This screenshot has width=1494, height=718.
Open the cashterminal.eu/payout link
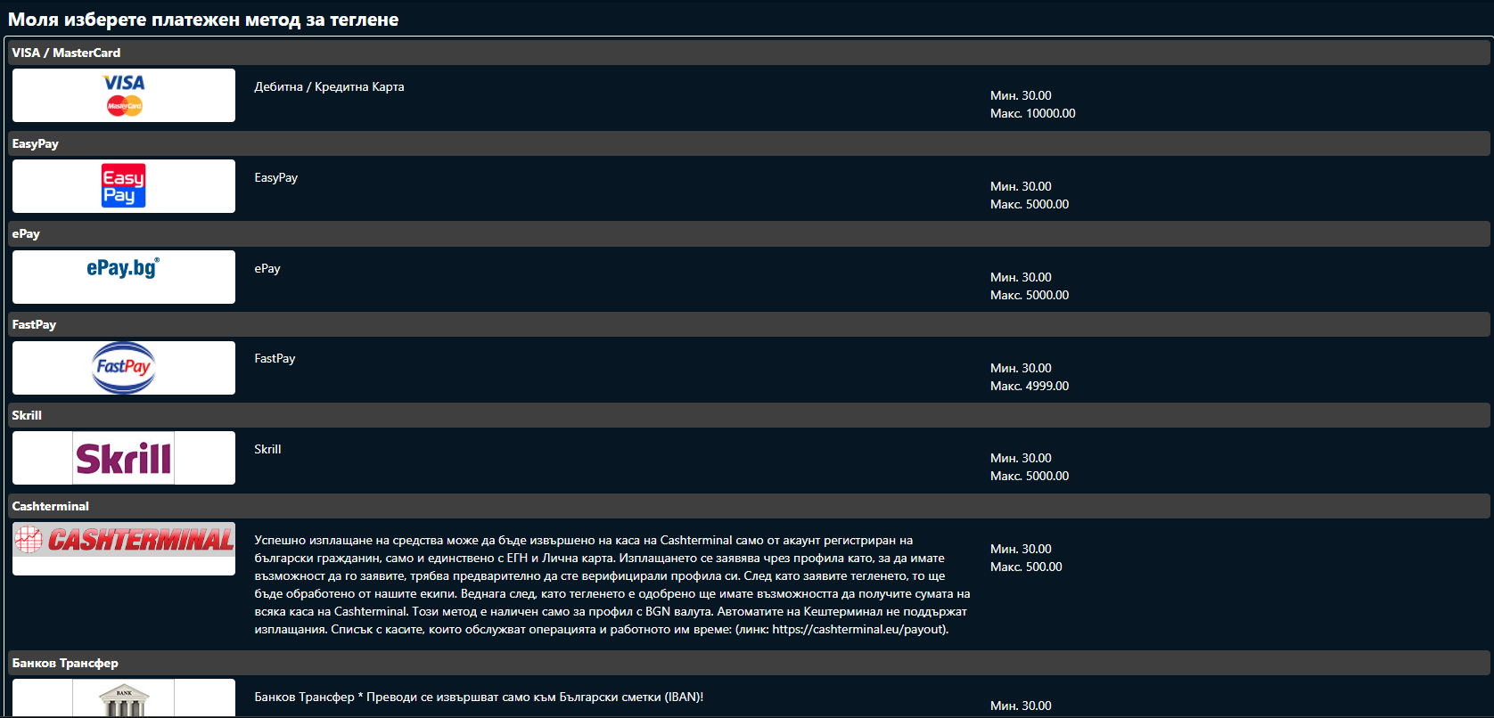pos(858,629)
